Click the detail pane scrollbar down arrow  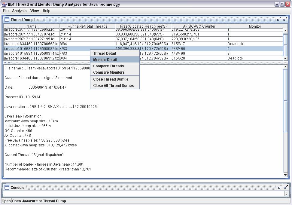click(285, 175)
